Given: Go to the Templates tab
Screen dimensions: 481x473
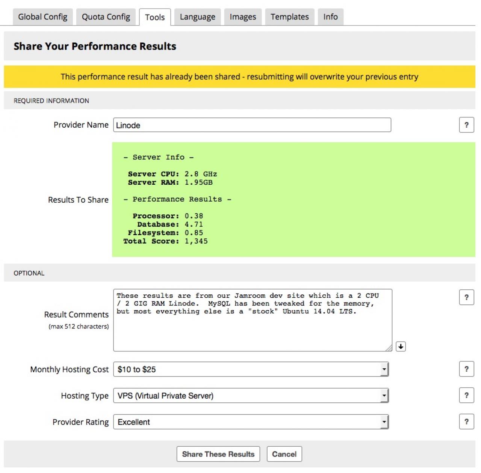Looking at the screenshot, I should [289, 17].
